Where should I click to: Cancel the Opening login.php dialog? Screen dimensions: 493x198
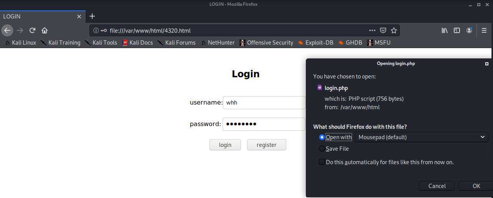(x=437, y=186)
